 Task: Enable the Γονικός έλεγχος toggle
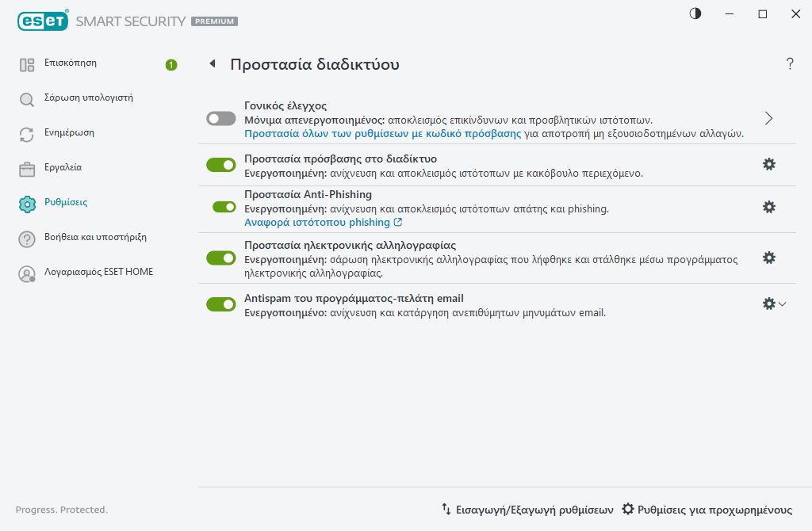click(221, 118)
